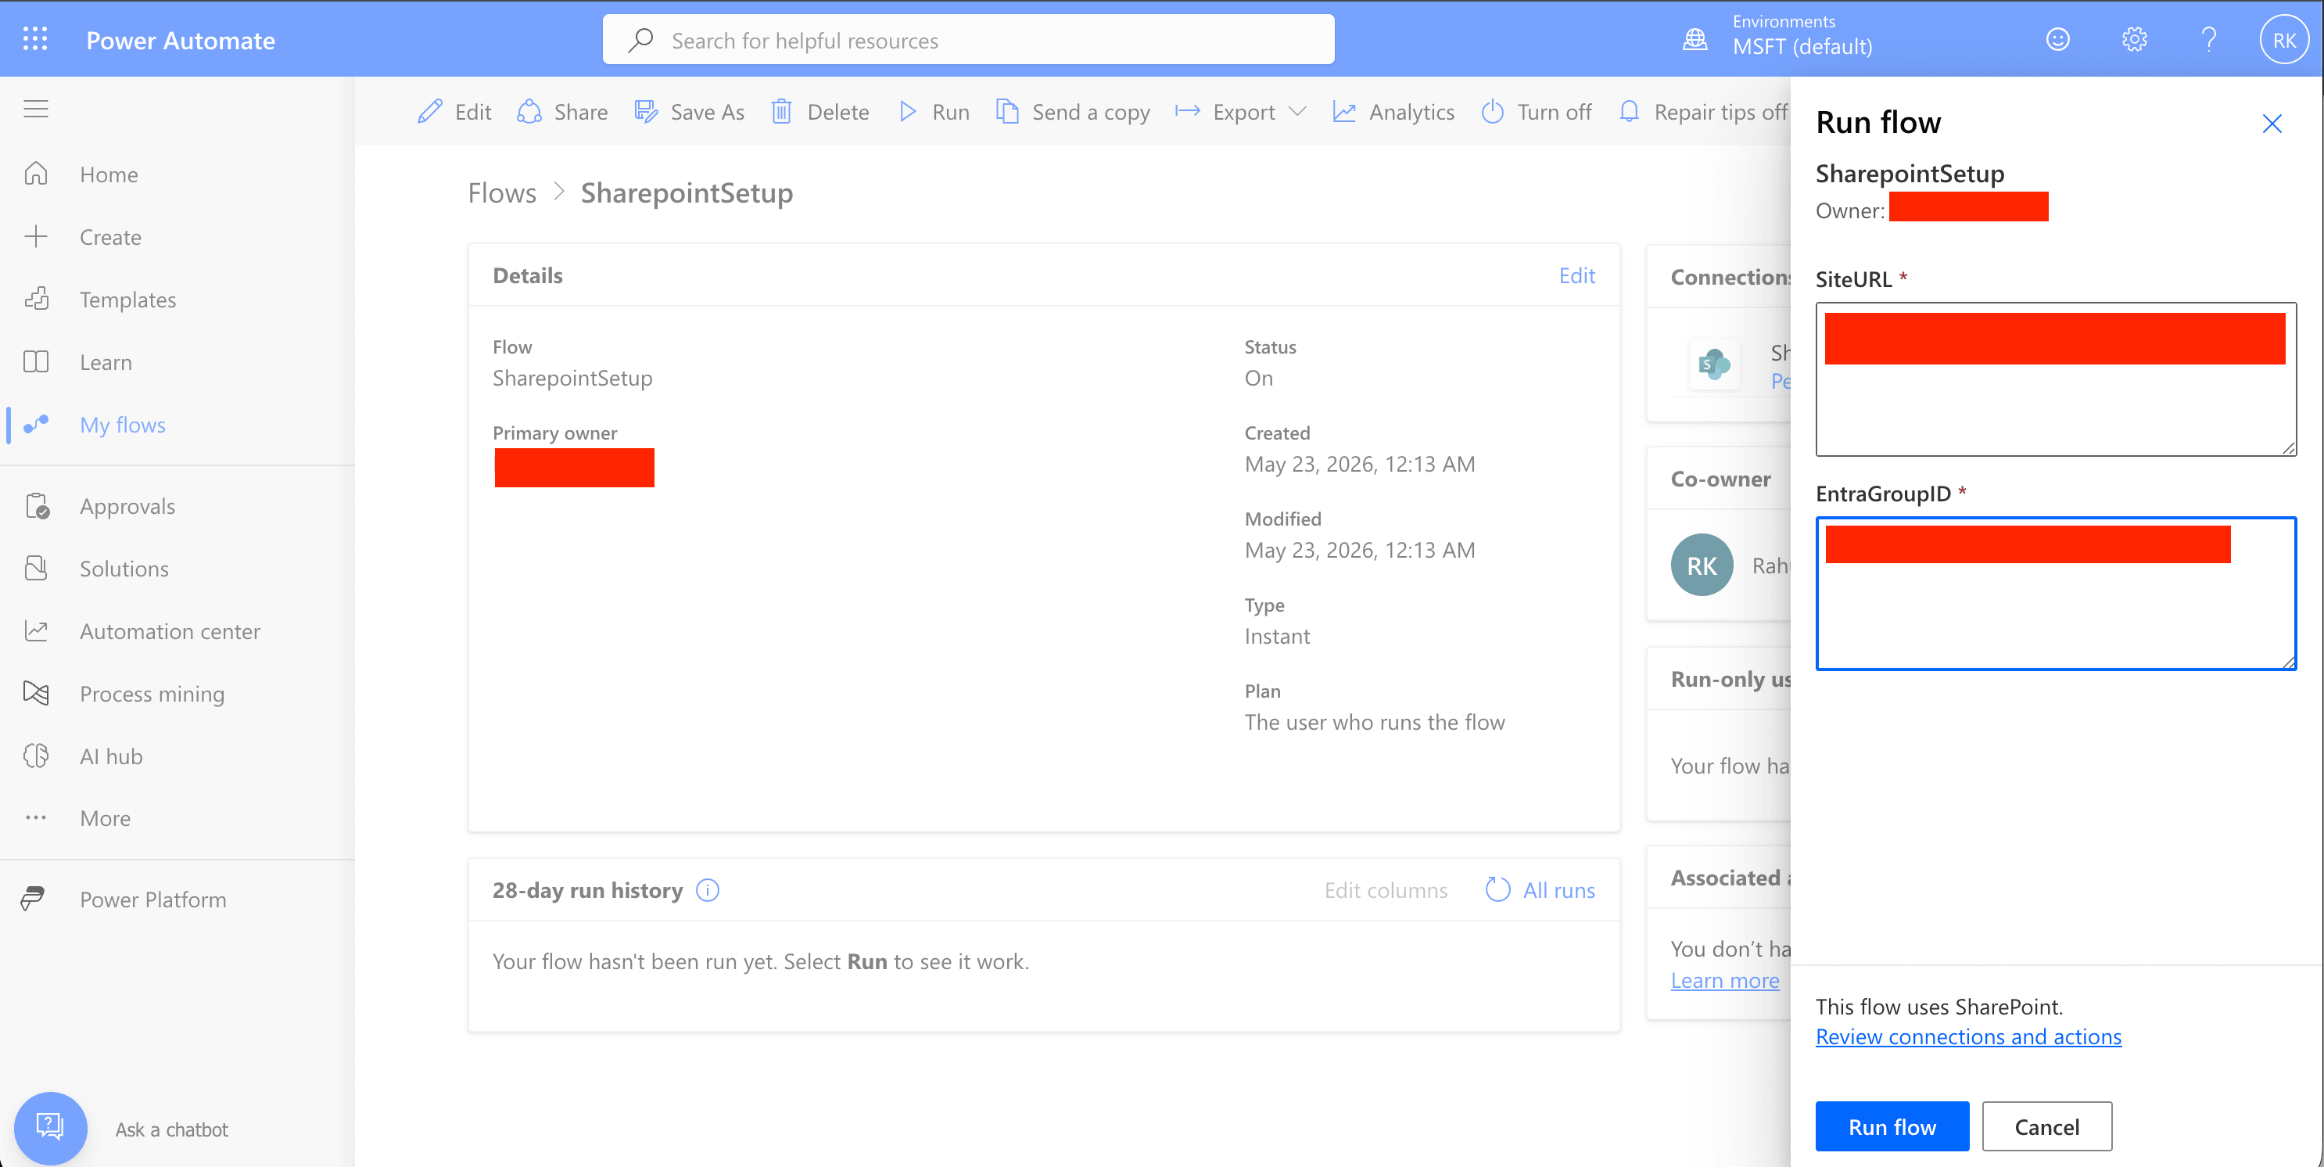
Task: Click the search magnifier icon
Action: (640, 41)
